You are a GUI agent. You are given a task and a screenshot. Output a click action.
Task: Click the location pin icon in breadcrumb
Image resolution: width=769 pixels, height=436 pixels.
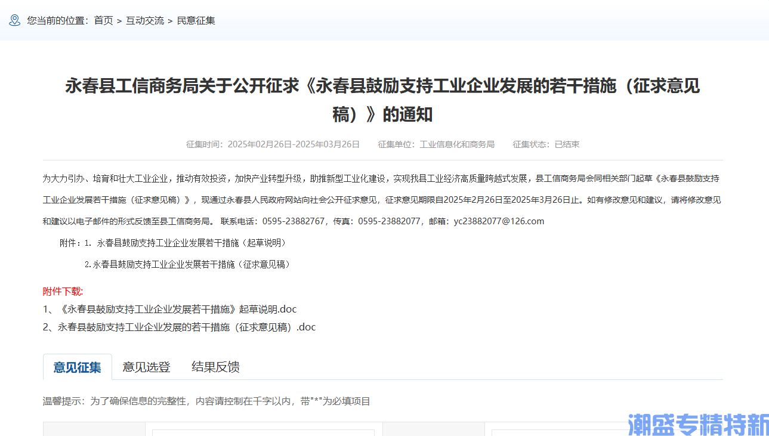tap(14, 20)
